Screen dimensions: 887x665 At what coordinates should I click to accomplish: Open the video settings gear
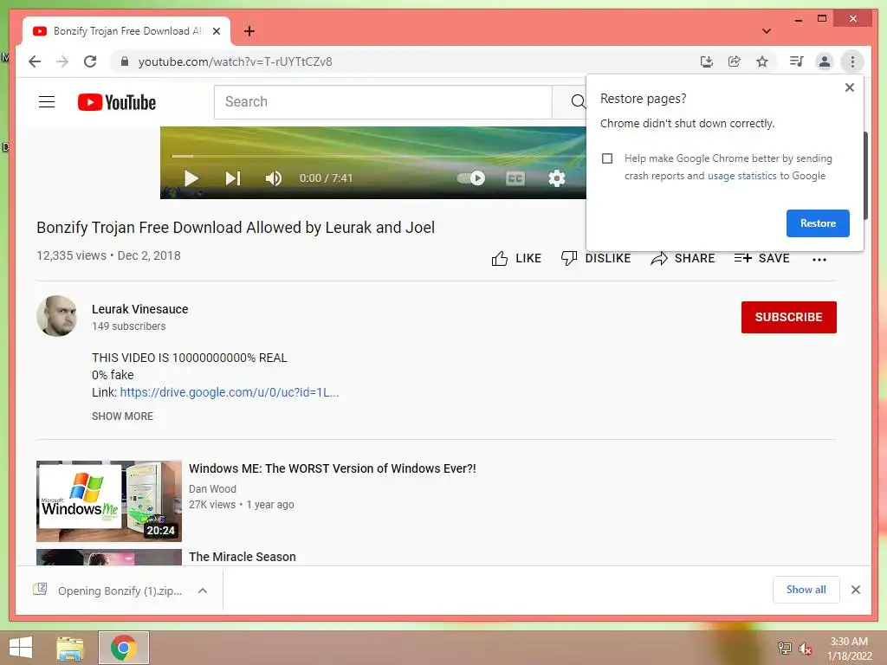click(557, 178)
